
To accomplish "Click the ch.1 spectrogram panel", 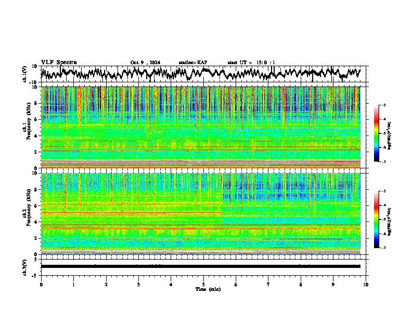I will coord(201,127).
